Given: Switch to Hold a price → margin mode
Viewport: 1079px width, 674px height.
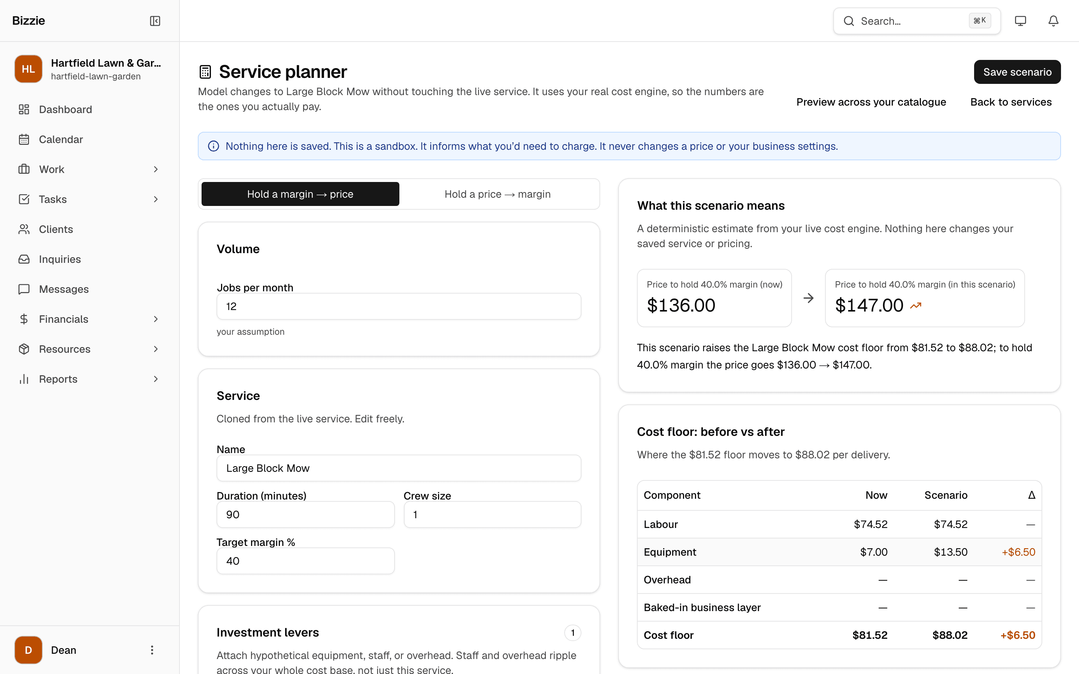Looking at the screenshot, I should click(x=498, y=194).
